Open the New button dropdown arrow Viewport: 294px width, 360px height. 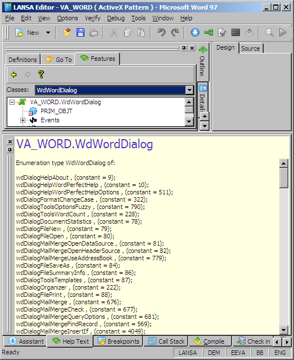(48, 33)
